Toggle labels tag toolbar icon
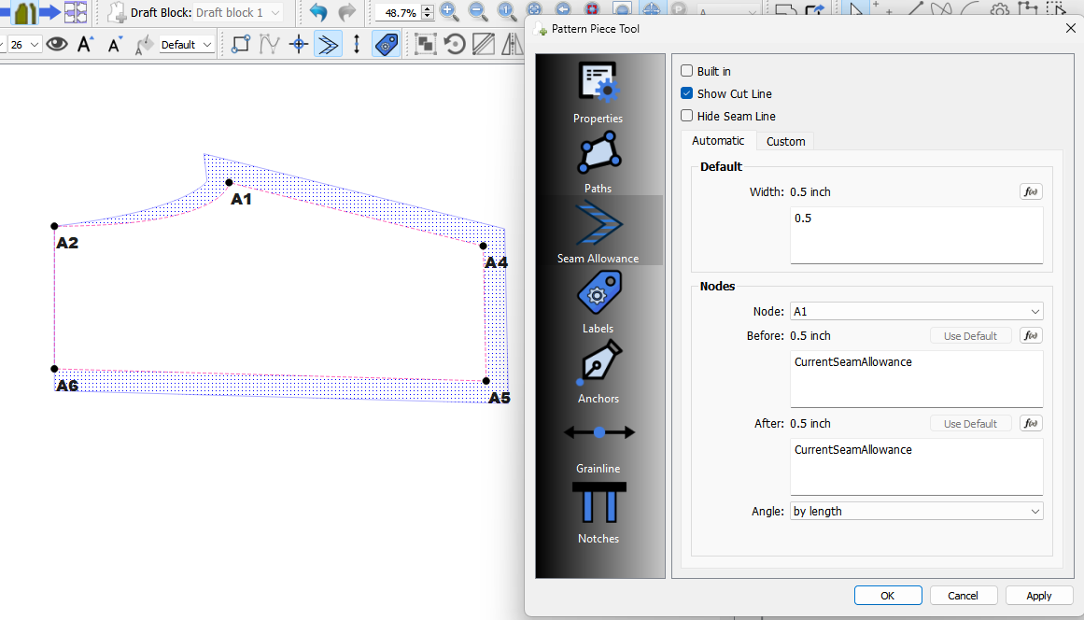Screen dimensions: 1084x620 pyautogui.click(x=386, y=44)
